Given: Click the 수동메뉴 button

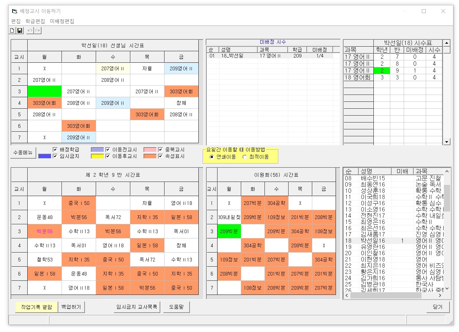Looking at the screenshot, I should pos(23,152).
